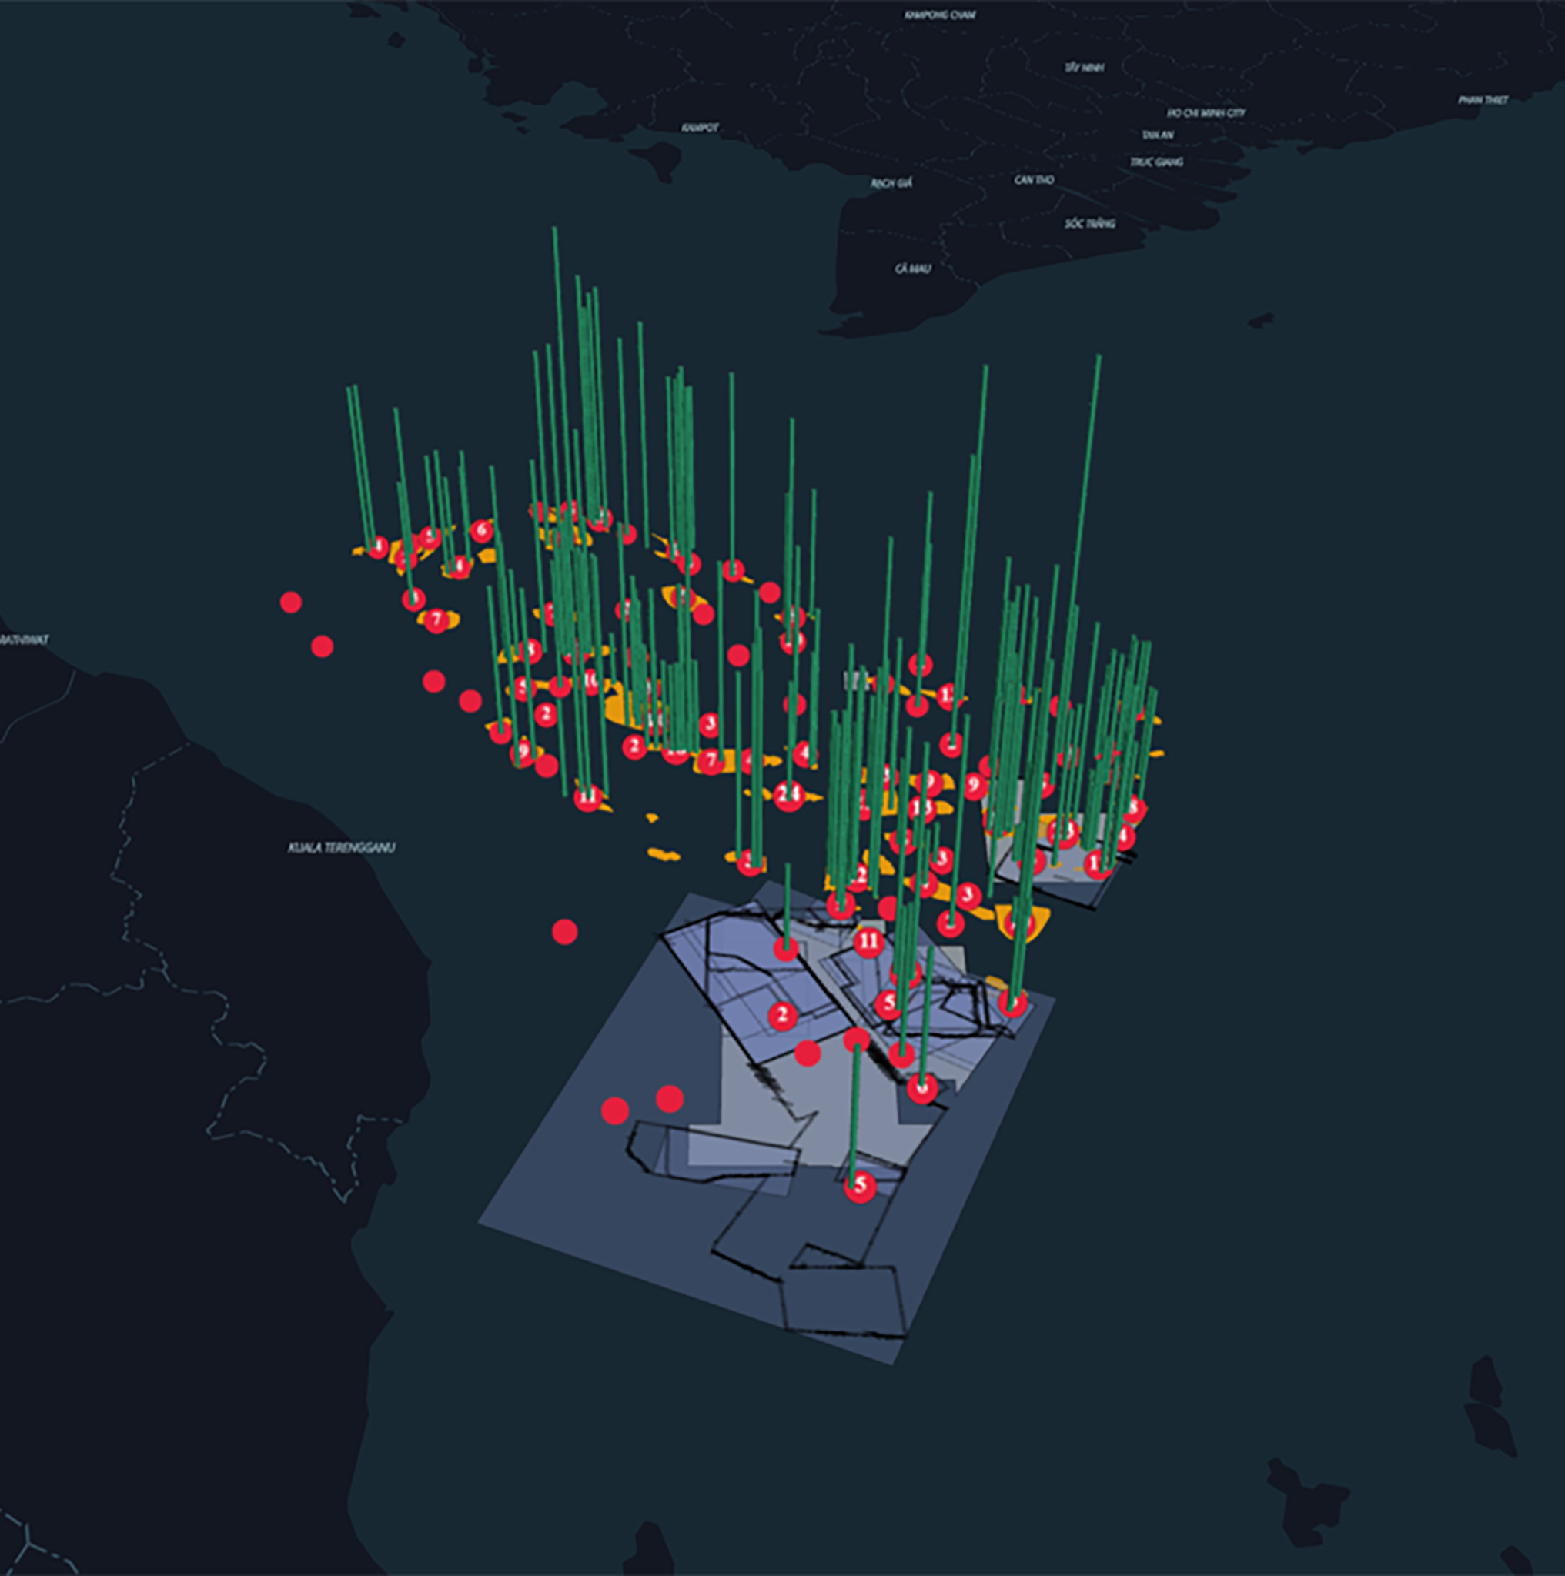The width and height of the screenshot is (1565, 1576).
Task: Select marker 6 in the northwest cluster
Action: 481,531
